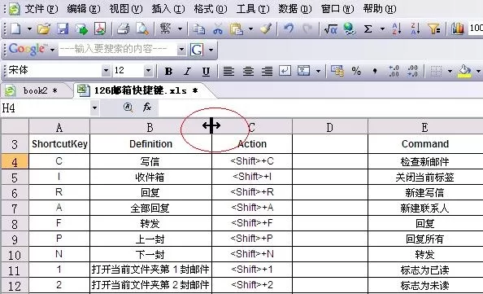Screen dimensions: 483x294
Task: Toggle Underline formatting
Action: pos(206,72)
